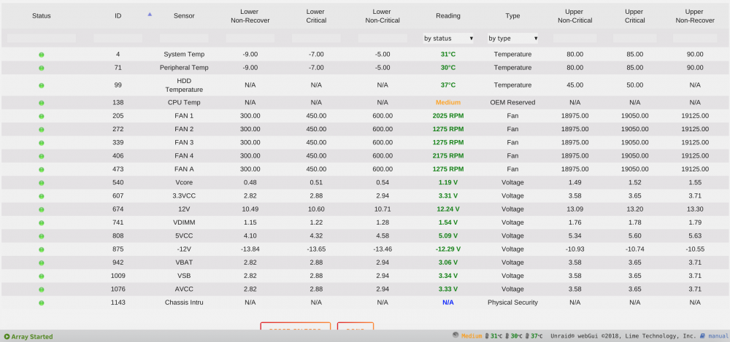This screenshot has width=730, height=342.
Task: Click the Reset Filters button
Action: click(x=295, y=326)
